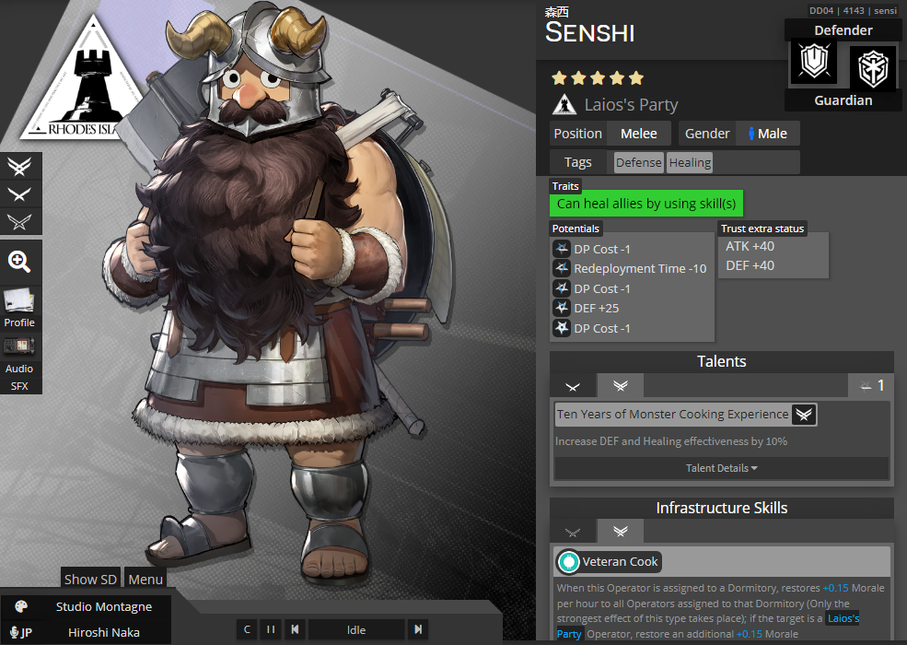The image size is (907, 645).
Task: Click the artist palette icon
Action: coord(21,606)
